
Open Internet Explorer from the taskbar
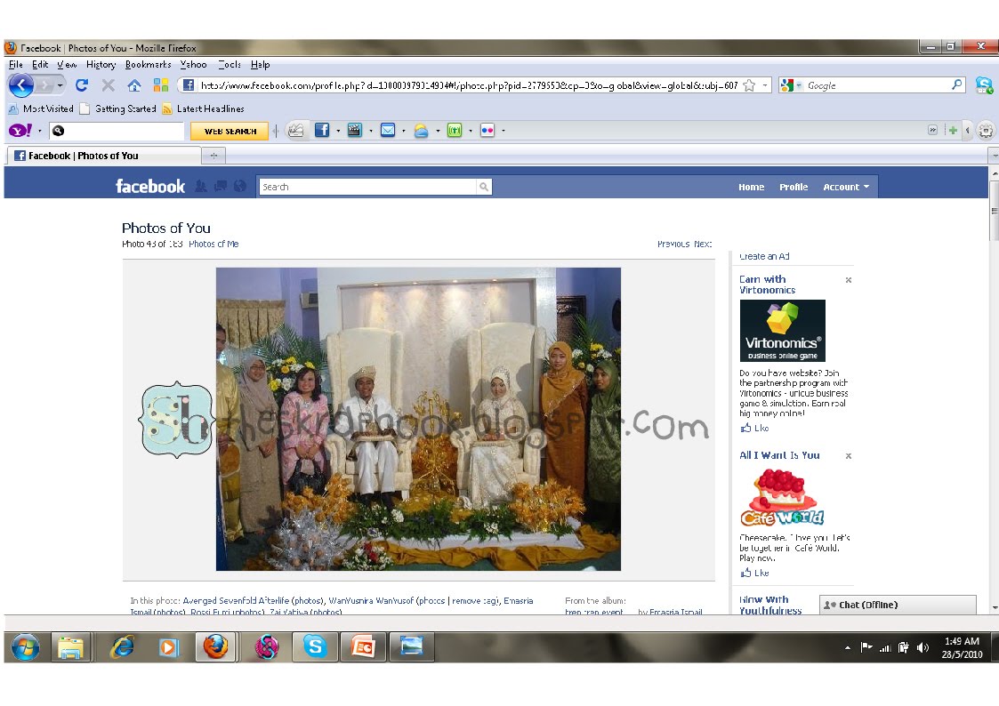[x=122, y=648]
